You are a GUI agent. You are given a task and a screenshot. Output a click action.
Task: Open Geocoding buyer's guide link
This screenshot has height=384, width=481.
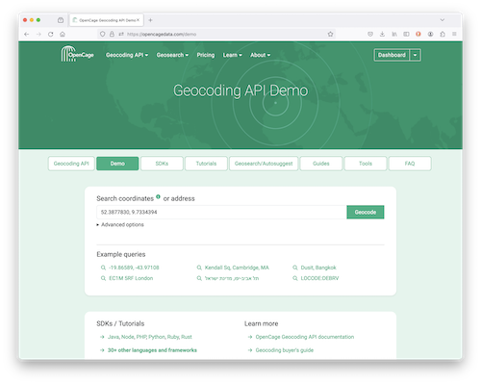click(x=285, y=350)
